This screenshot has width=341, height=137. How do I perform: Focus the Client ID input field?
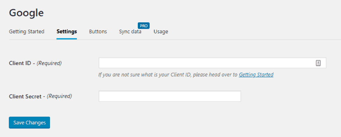213,63
